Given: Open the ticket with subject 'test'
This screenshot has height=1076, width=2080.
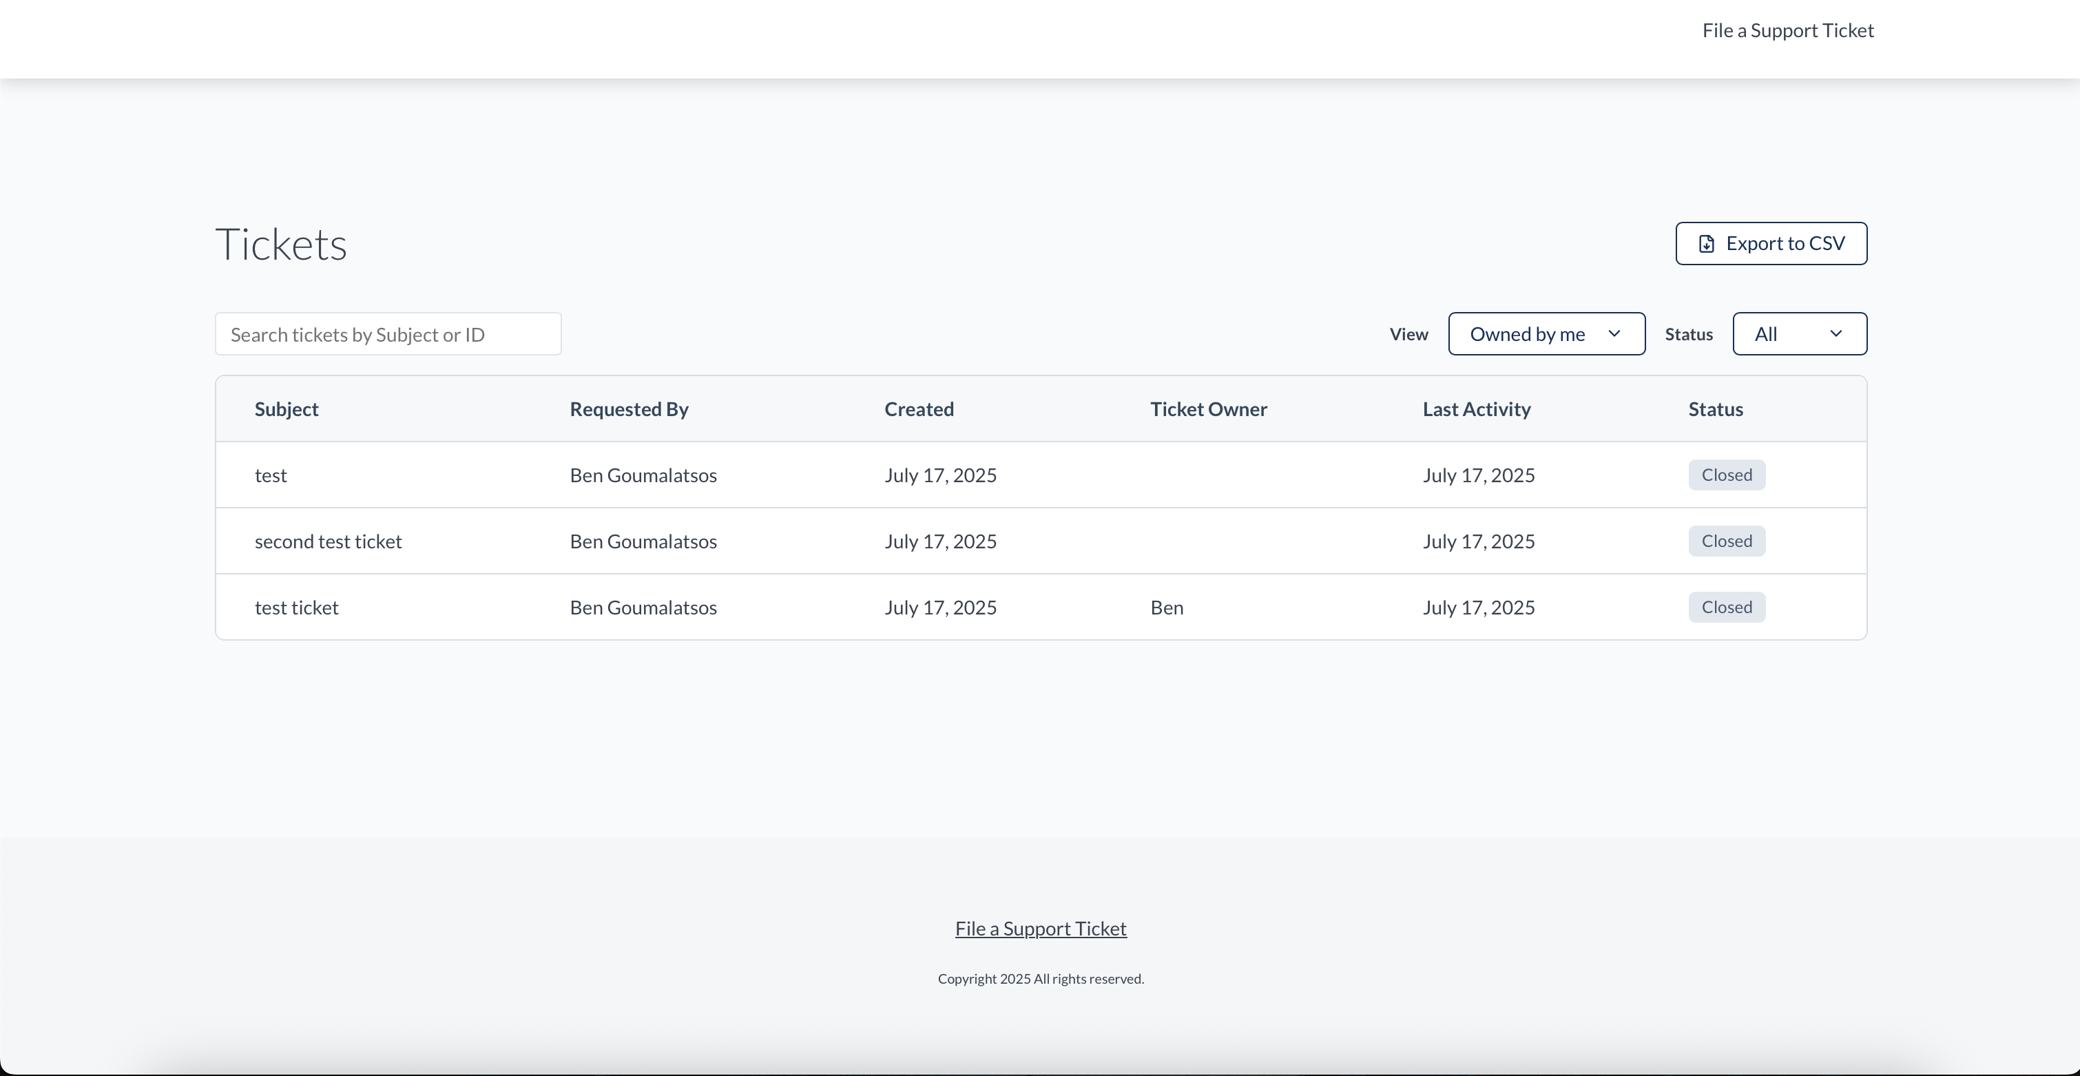Looking at the screenshot, I should [x=271, y=475].
